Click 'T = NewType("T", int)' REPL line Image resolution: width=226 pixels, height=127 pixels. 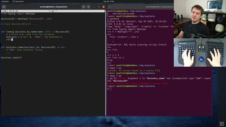123,32
